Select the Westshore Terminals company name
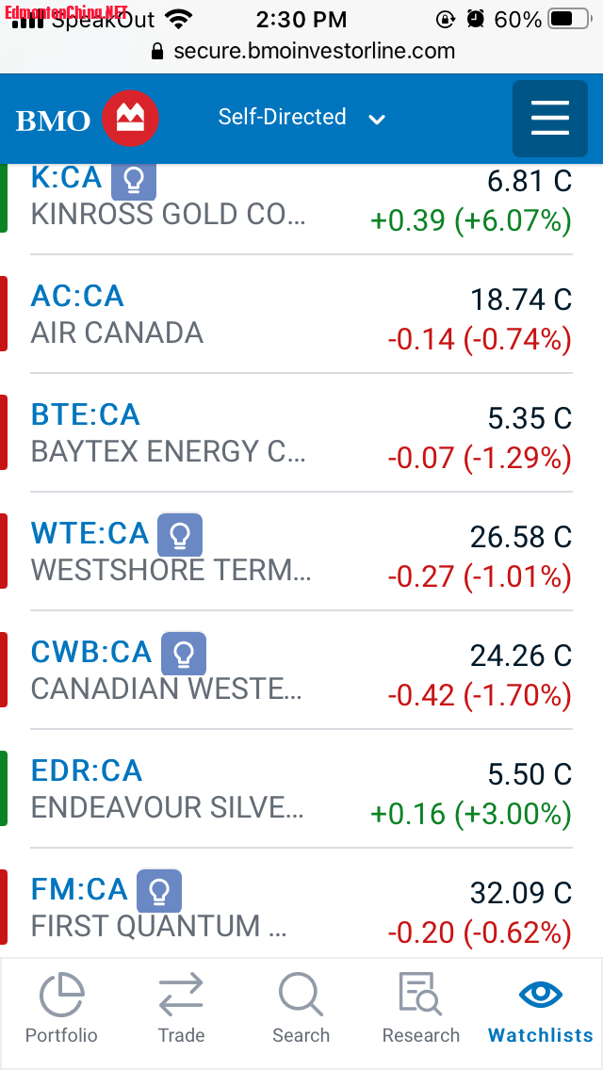Image resolution: width=603 pixels, height=1070 pixels. pyautogui.click(x=171, y=570)
